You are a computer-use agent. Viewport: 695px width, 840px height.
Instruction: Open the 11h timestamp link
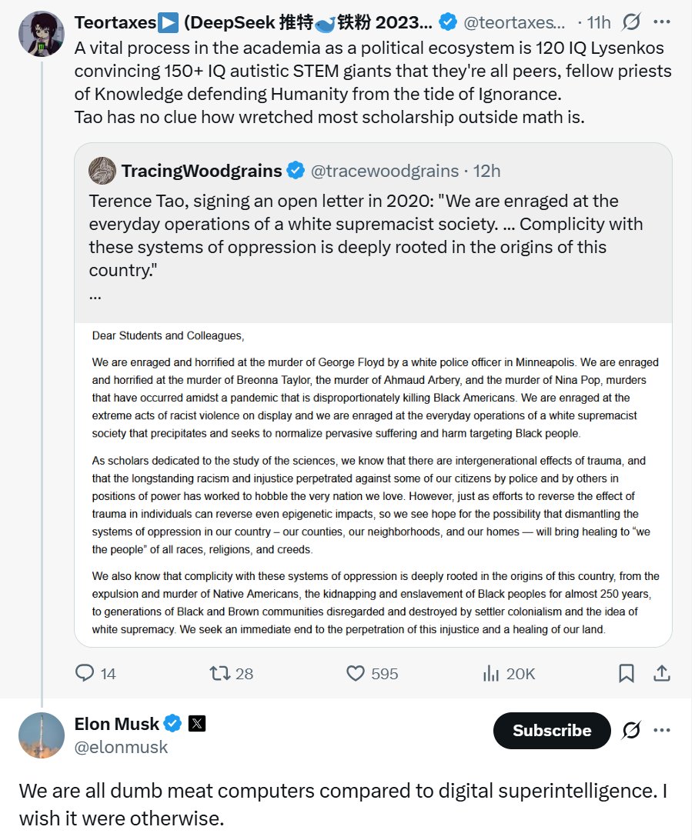(x=599, y=22)
